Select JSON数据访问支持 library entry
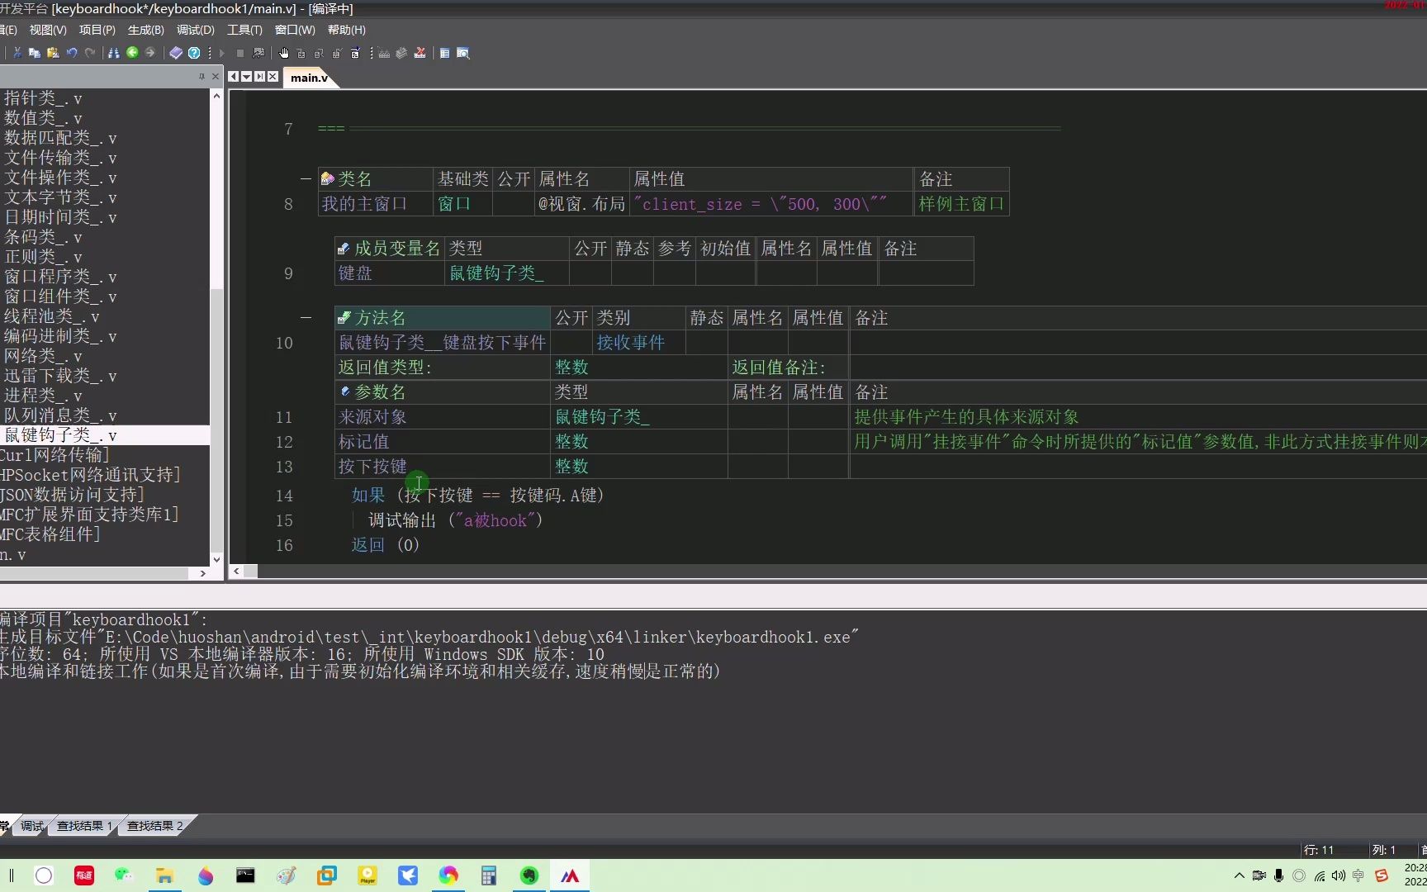 73,495
